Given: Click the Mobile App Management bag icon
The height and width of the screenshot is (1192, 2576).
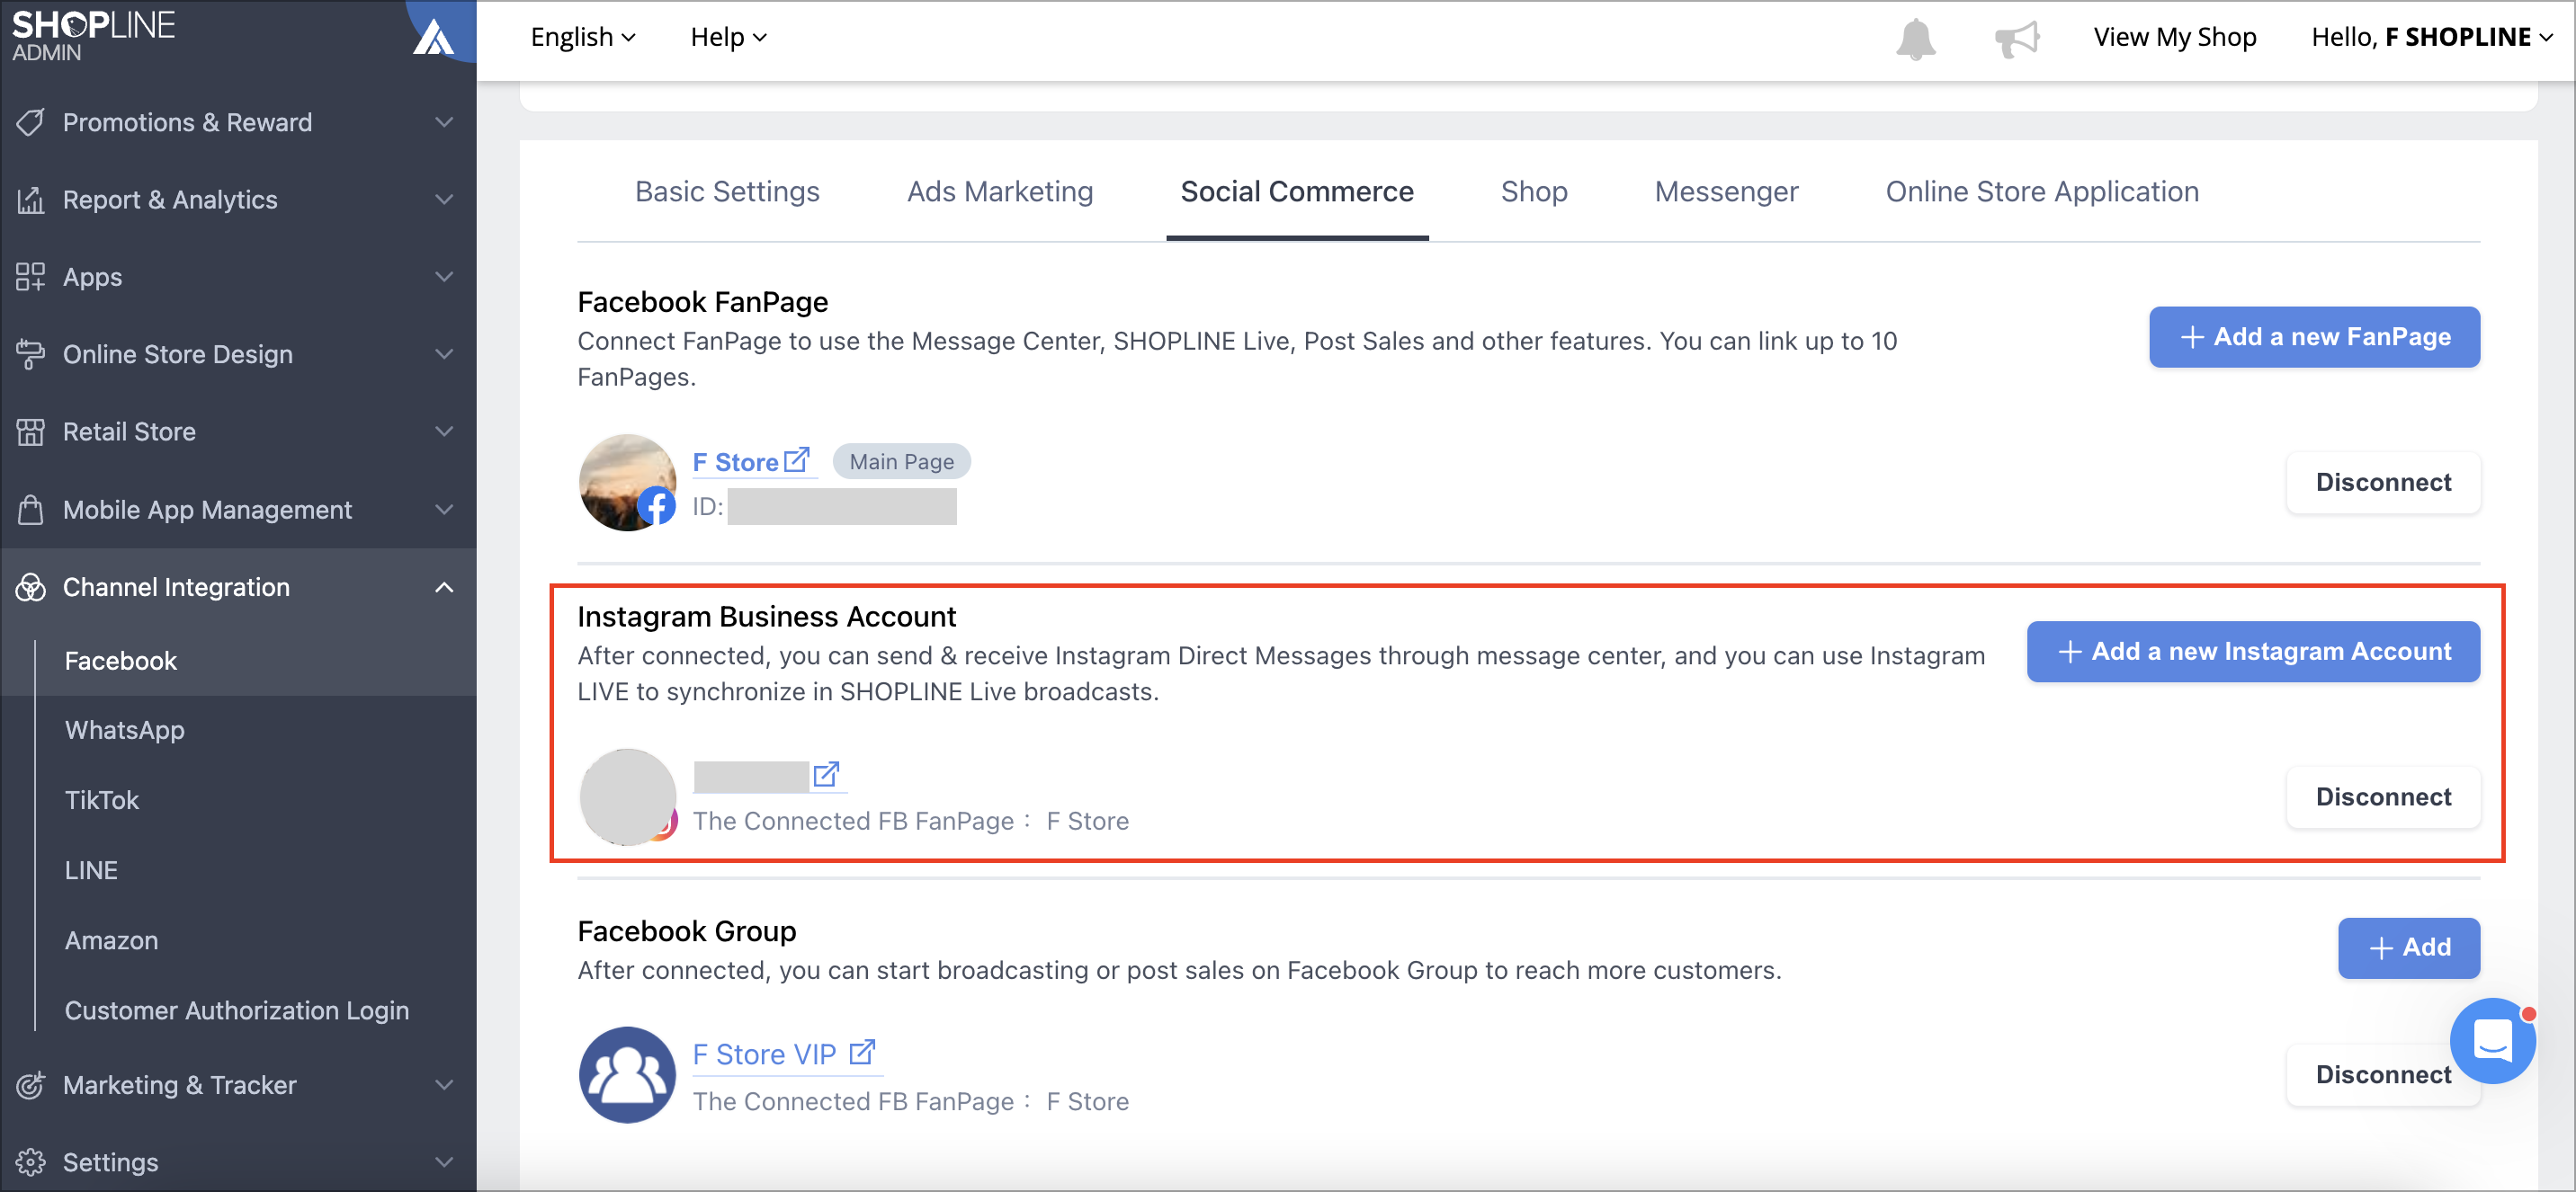Looking at the screenshot, I should point(30,510).
